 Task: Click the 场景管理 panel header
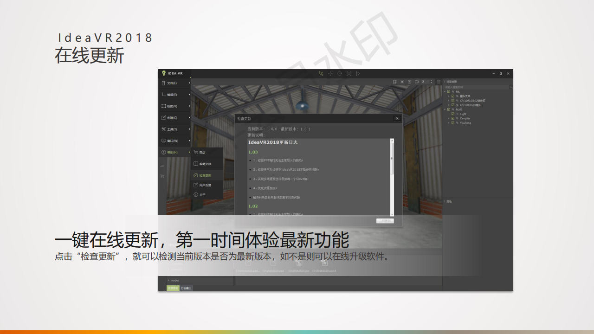452,82
